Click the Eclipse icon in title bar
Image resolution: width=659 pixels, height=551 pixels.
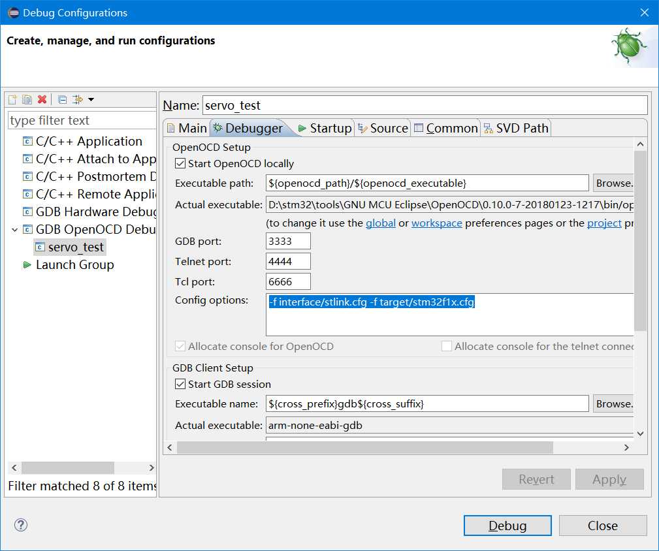14,12
